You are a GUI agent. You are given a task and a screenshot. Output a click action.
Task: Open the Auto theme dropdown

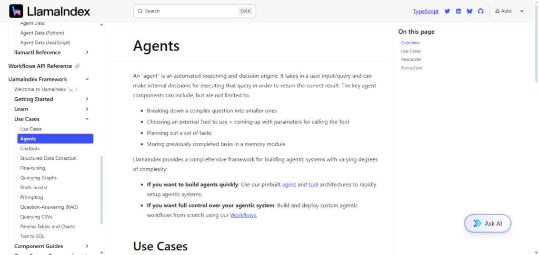click(510, 11)
